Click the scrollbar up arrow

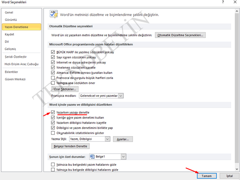[x=237, y=11]
